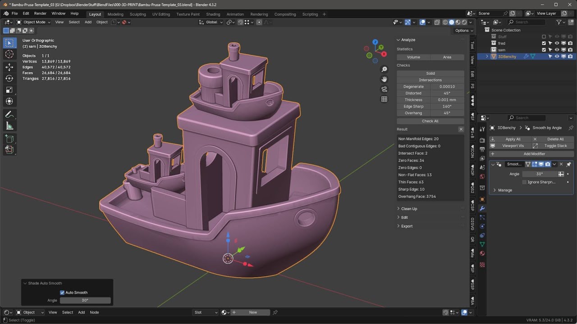Enable Ignore Sharpness checkbox
The width and height of the screenshot is (577, 324).
tap(524, 182)
